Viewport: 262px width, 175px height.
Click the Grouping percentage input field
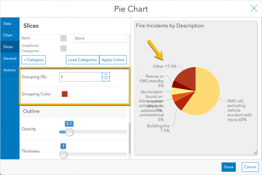click(x=81, y=77)
